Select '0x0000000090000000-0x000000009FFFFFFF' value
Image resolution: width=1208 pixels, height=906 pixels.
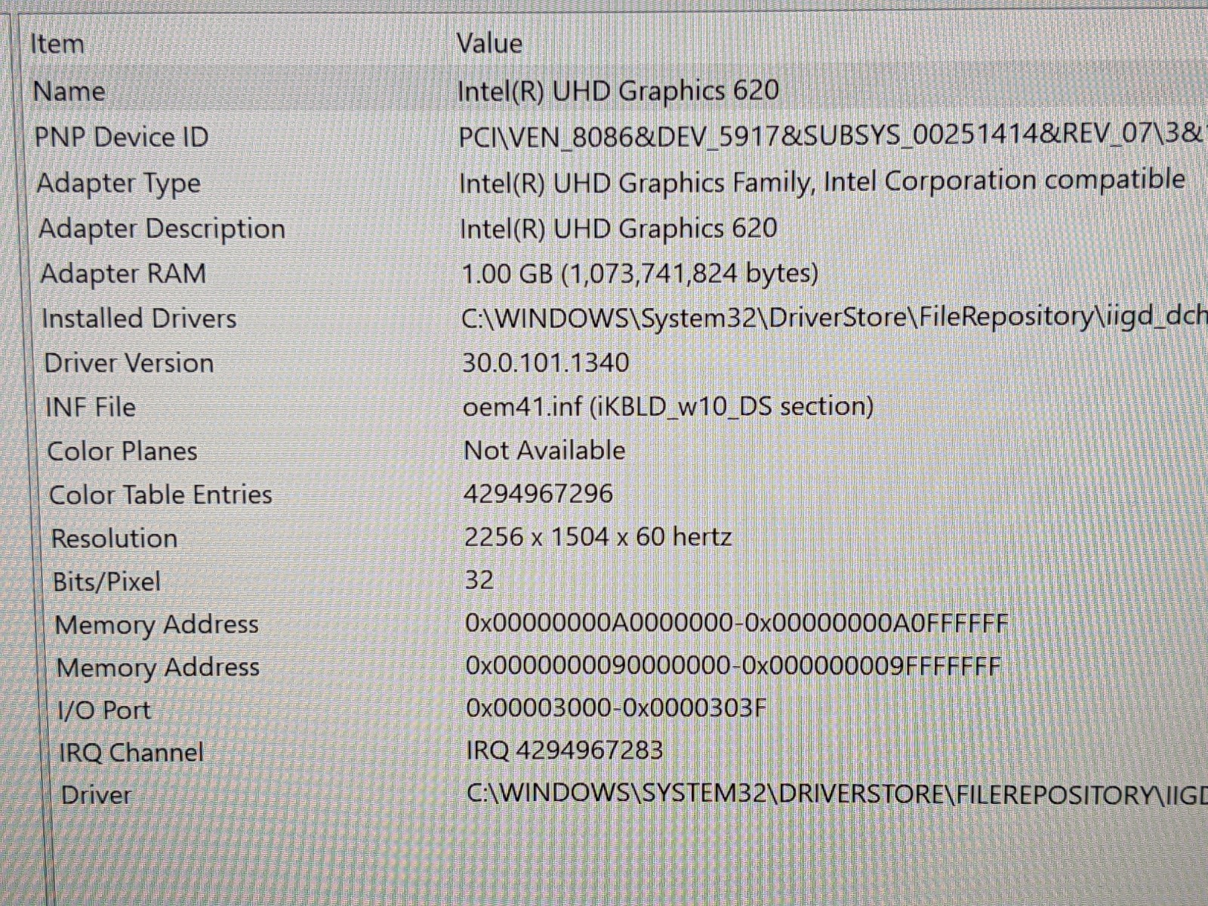click(x=733, y=666)
